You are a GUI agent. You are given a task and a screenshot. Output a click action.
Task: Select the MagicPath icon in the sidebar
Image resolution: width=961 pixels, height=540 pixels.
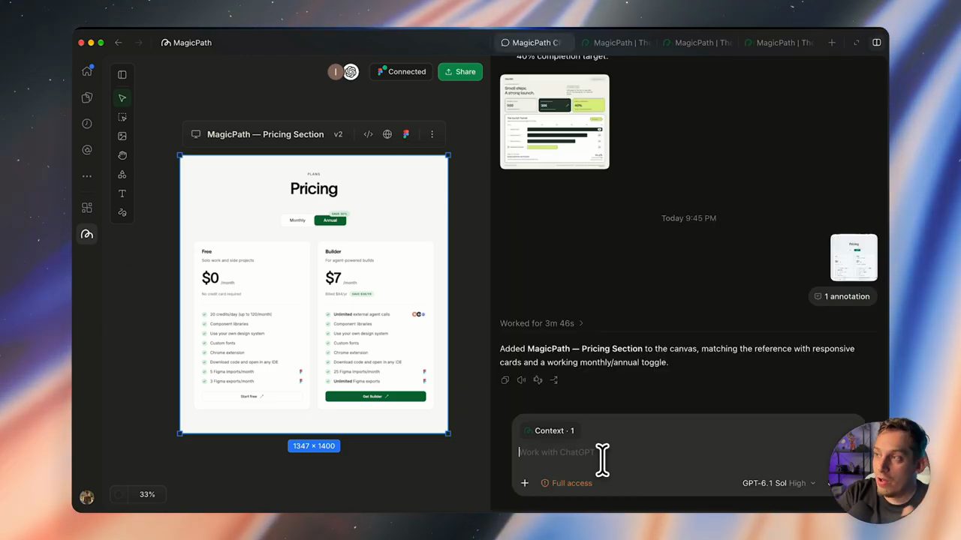87,235
